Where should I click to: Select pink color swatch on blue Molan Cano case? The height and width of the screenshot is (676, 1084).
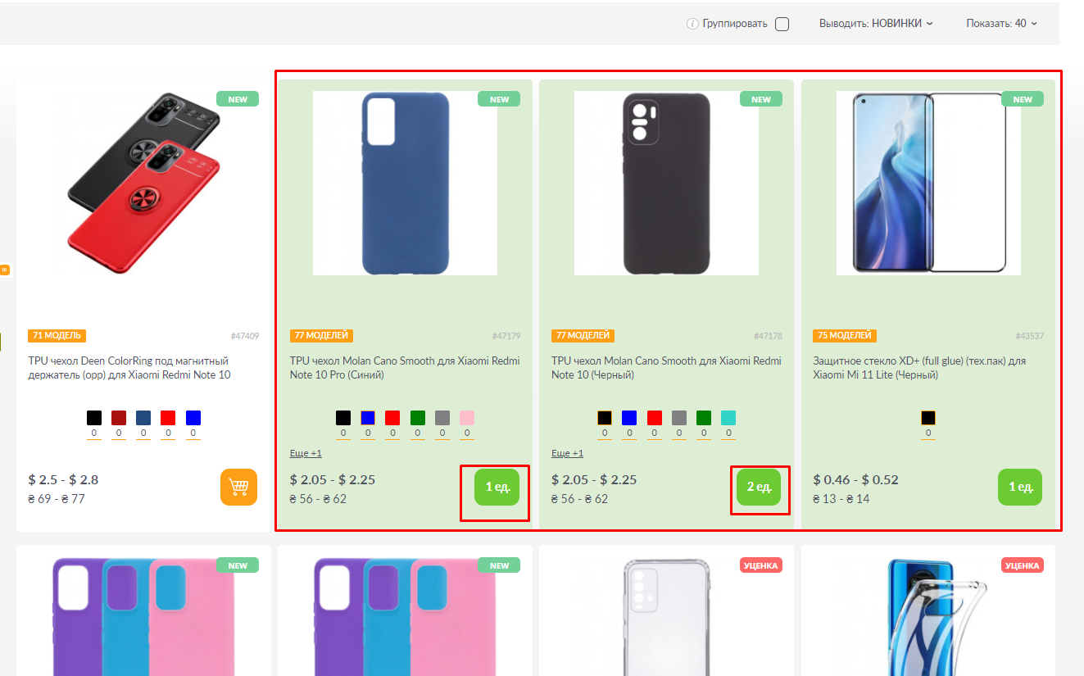467,418
